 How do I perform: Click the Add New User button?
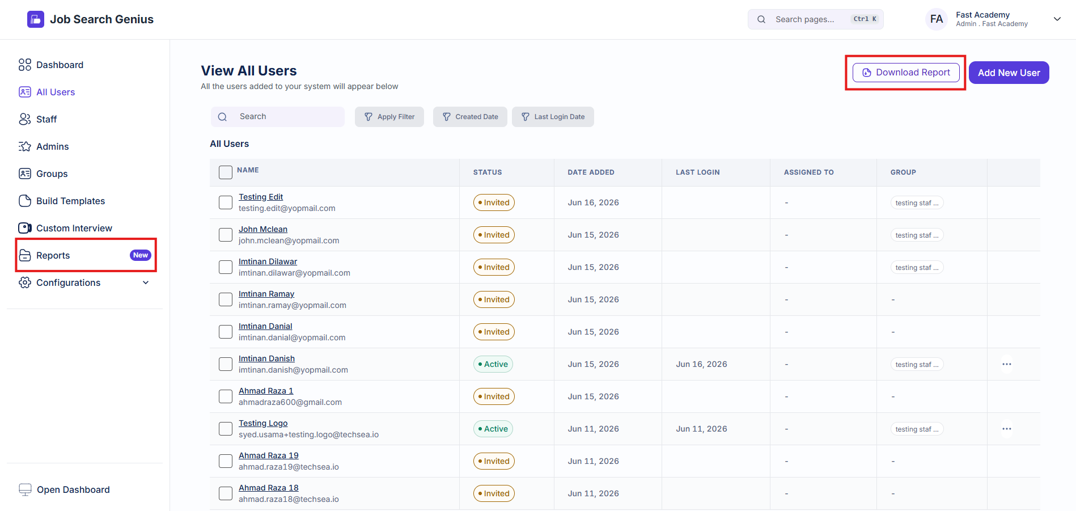pyautogui.click(x=1009, y=73)
